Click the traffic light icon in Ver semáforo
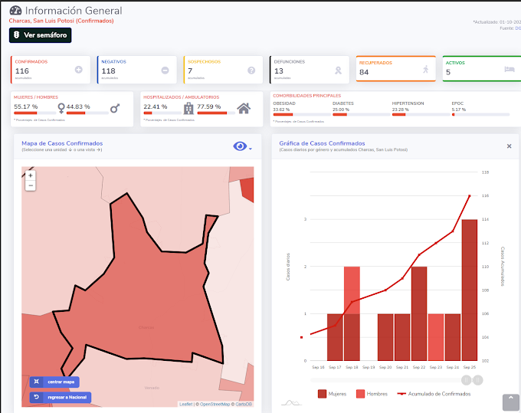The height and width of the screenshot is (413, 521). pyautogui.click(x=16, y=34)
